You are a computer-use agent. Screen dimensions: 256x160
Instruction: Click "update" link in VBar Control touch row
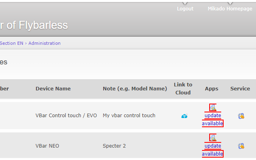(x=213, y=116)
